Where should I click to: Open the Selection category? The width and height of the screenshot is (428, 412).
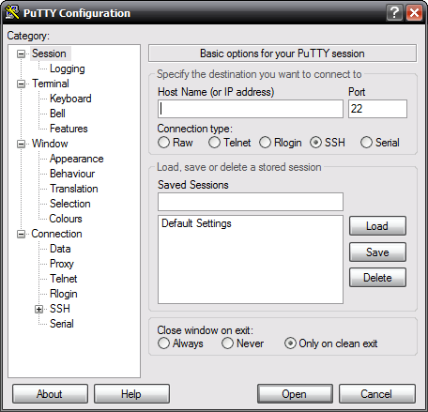70,204
